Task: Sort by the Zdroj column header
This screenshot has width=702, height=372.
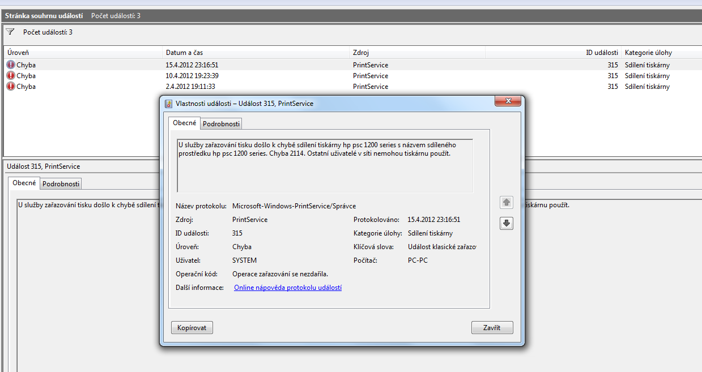Action: click(x=417, y=53)
